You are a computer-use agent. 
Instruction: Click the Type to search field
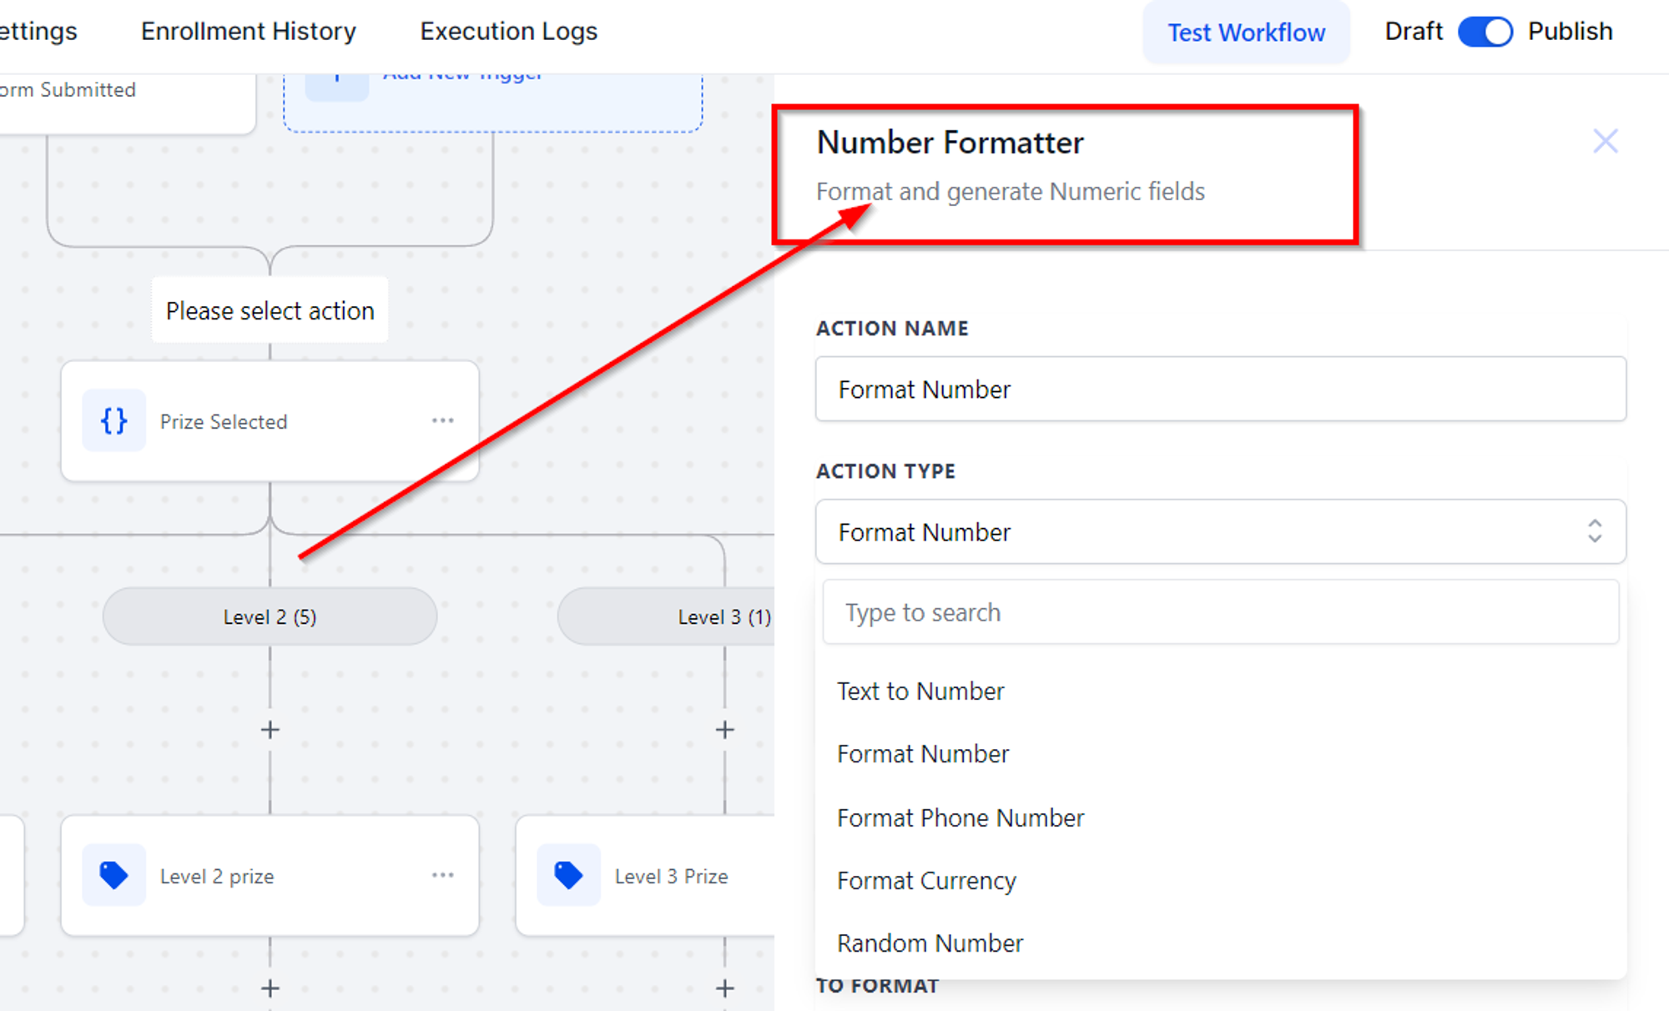click(x=1221, y=612)
